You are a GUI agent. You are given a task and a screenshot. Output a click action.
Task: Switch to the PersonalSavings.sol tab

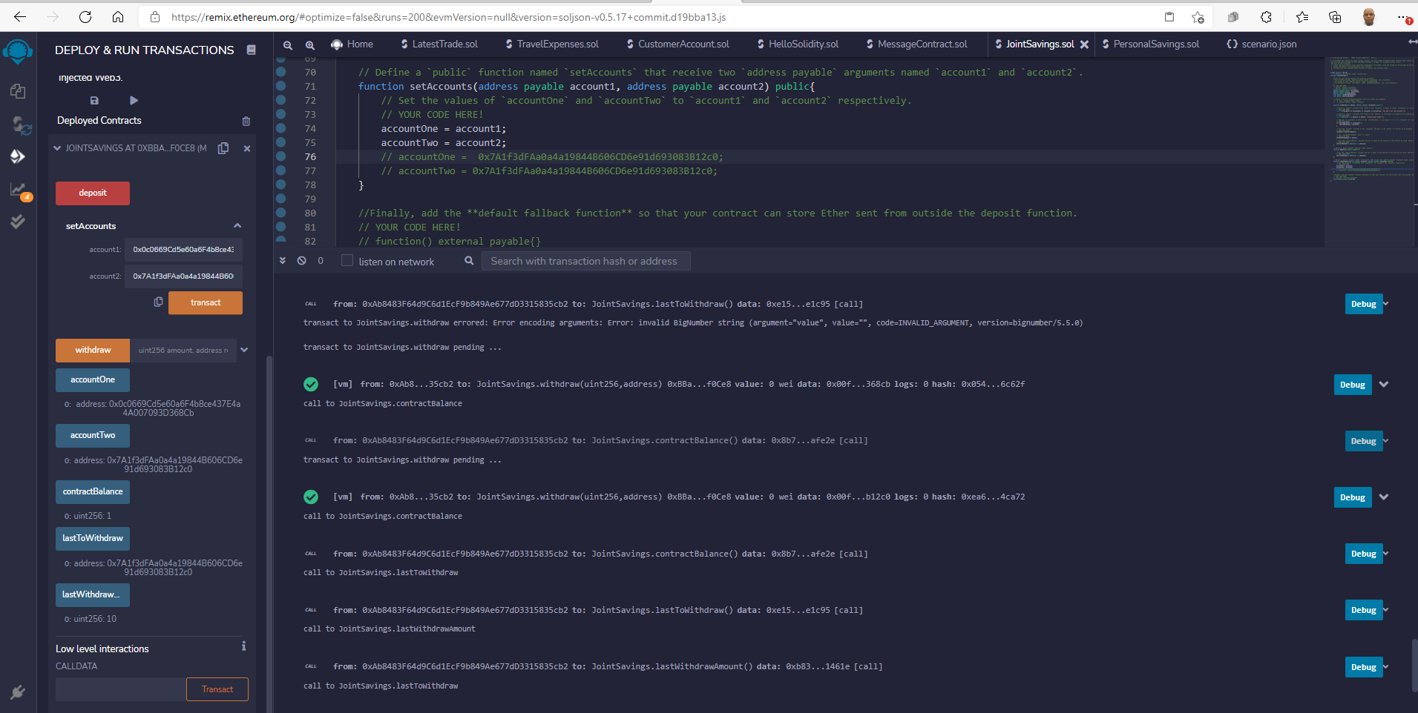[x=1155, y=44]
